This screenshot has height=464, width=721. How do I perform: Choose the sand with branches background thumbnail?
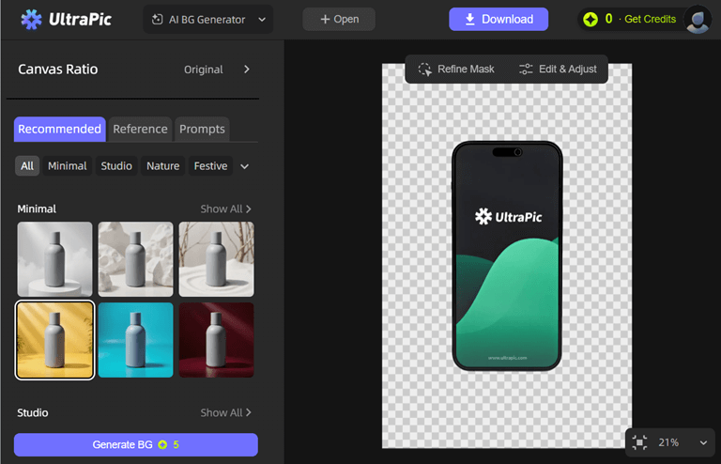(x=217, y=259)
